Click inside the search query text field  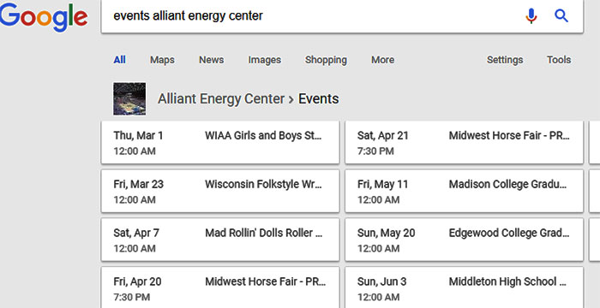click(x=312, y=16)
